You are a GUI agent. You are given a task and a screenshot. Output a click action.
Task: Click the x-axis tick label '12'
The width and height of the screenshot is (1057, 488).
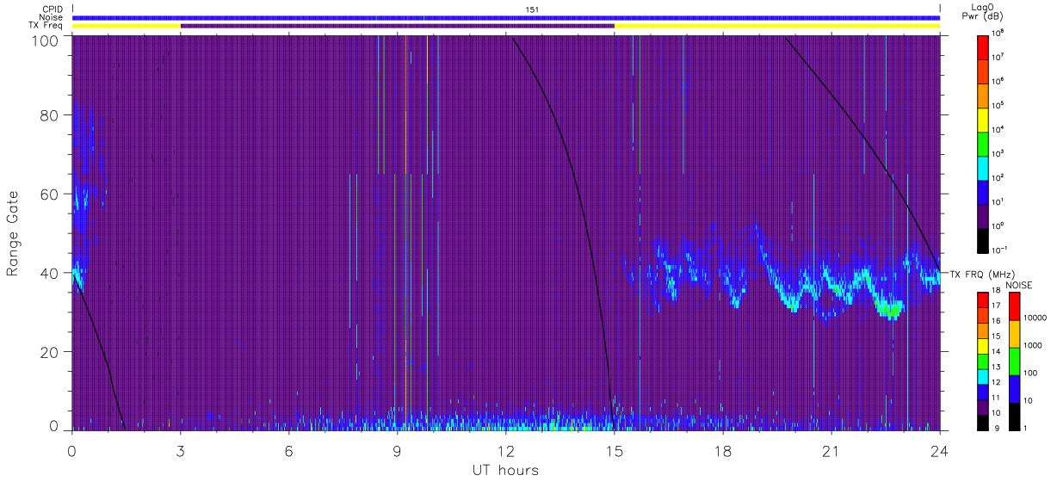tap(505, 451)
